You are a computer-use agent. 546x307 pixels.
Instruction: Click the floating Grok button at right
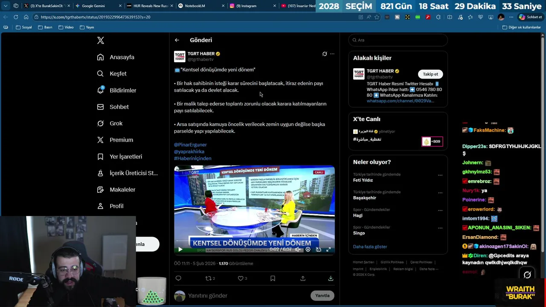(527, 275)
